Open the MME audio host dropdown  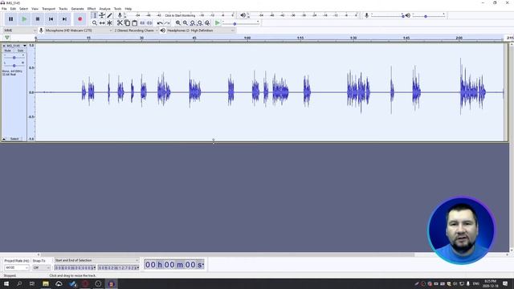(19, 31)
